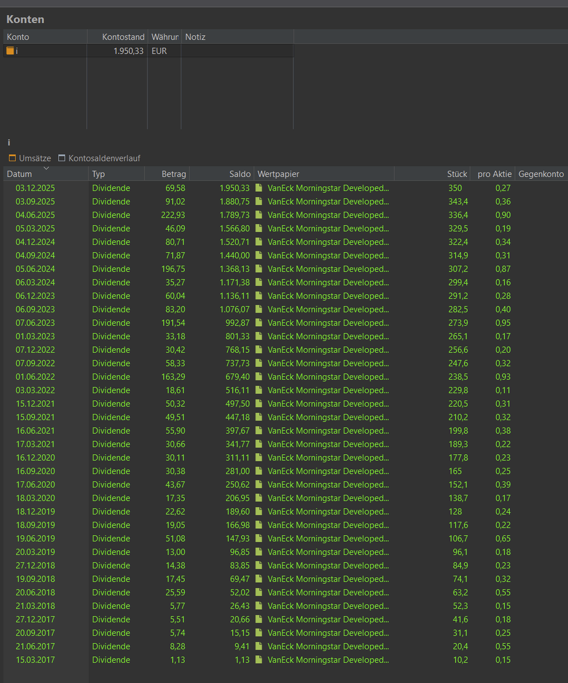Sort by the pro Aktie column header
Screen dimensions: 568x683
[x=492, y=174]
